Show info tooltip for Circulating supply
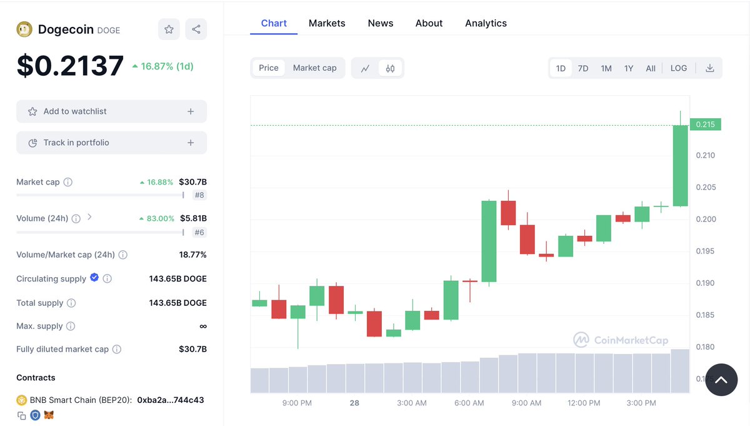Image resolution: width=750 pixels, height=426 pixels. [x=107, y=278]
